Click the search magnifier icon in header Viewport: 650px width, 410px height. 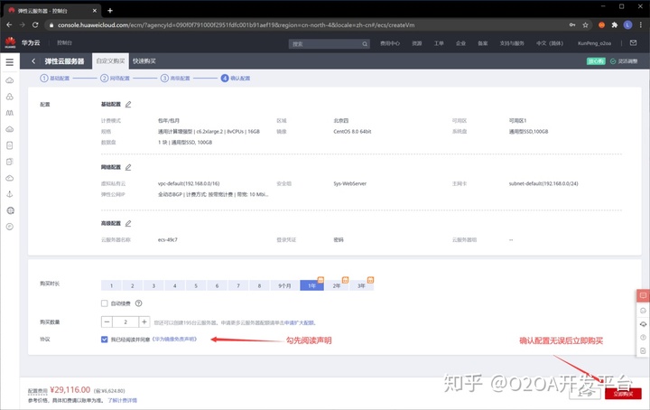(365, 44)
